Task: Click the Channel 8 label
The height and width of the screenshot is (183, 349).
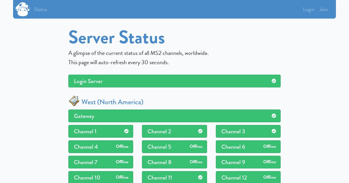Action: (159, 162)
